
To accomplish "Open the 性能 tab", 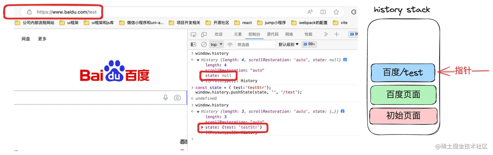I will [x=308, y=34].
